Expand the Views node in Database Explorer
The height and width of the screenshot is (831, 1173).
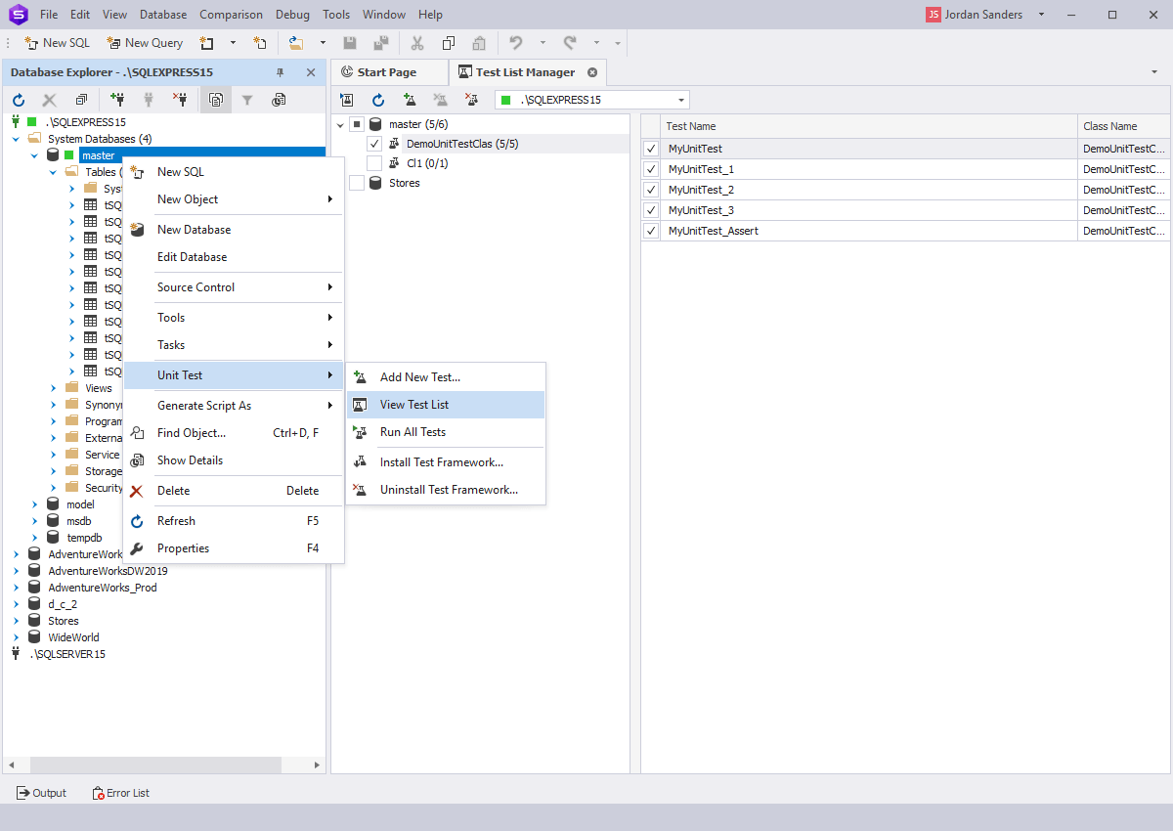[x=53, y=387]
